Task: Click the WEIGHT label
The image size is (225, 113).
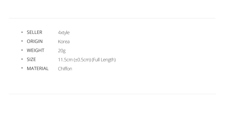Action: click(x=36, y=50)
